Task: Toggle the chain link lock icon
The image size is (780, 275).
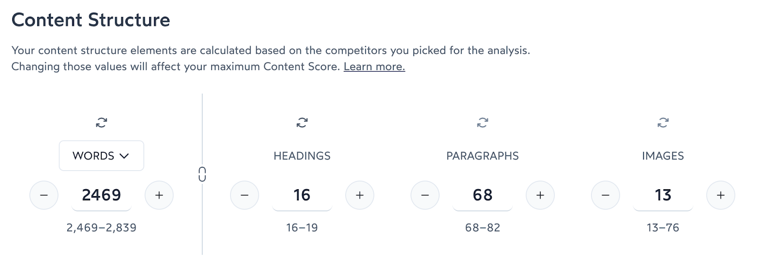Action: coord(202,174)
